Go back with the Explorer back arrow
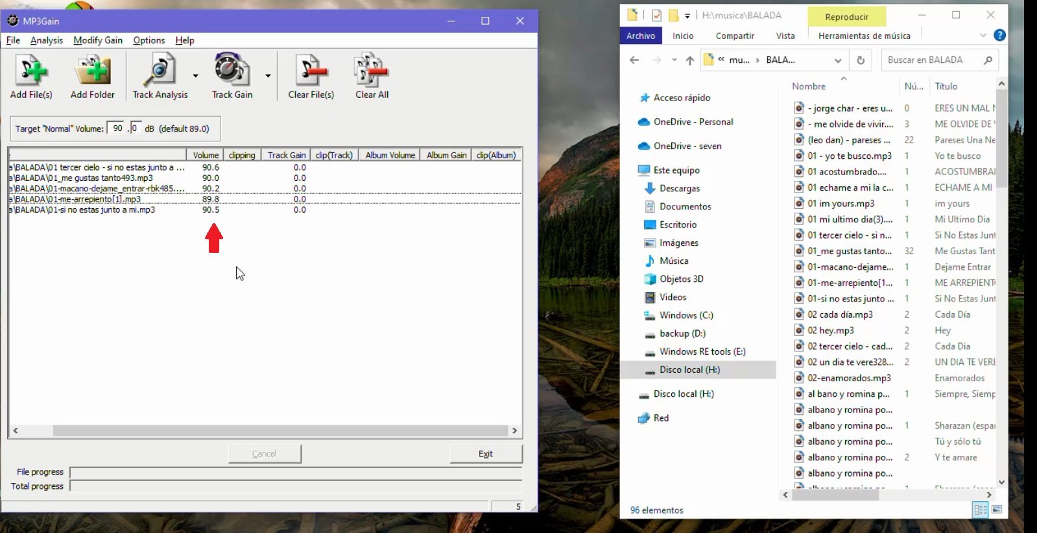 click(x=634, y=60)
